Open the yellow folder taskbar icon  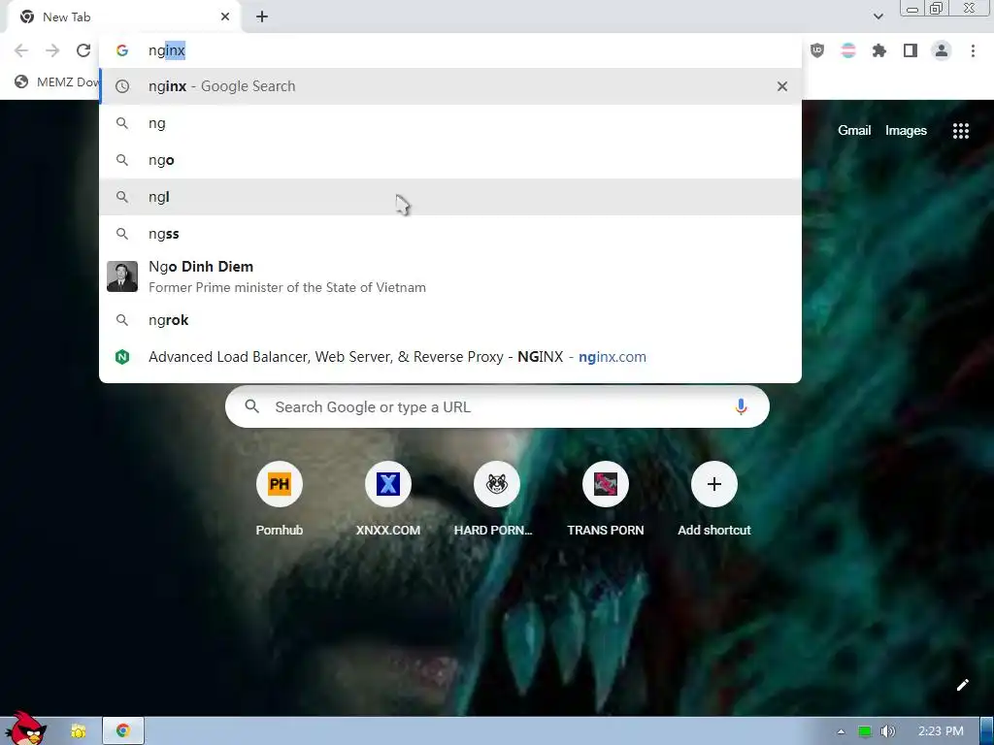[78, 731]
